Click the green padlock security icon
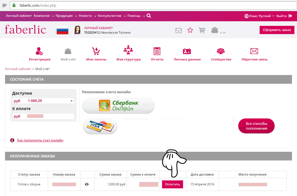Viewport: 297px width, 196px height. coord(14,5)
